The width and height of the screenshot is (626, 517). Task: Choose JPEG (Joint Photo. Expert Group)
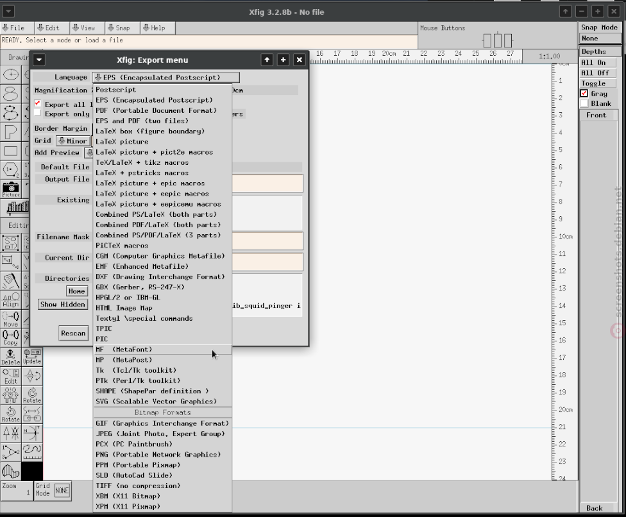pos(163,434)
